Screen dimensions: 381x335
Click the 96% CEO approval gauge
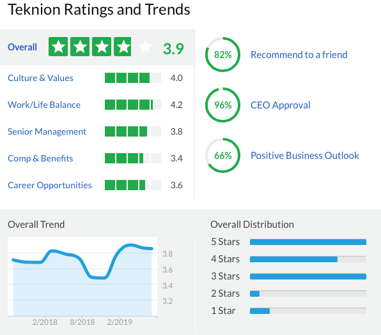click(x=222, y=105)
